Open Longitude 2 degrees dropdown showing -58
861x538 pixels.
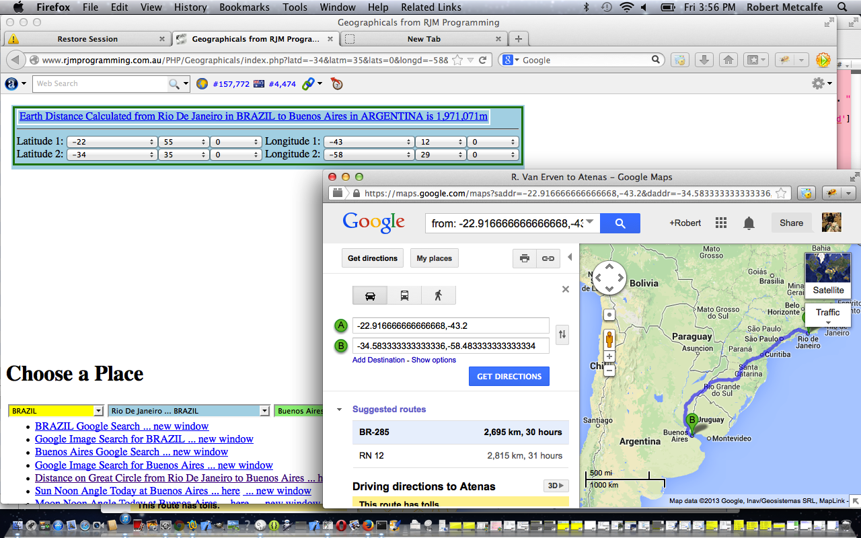368,155
